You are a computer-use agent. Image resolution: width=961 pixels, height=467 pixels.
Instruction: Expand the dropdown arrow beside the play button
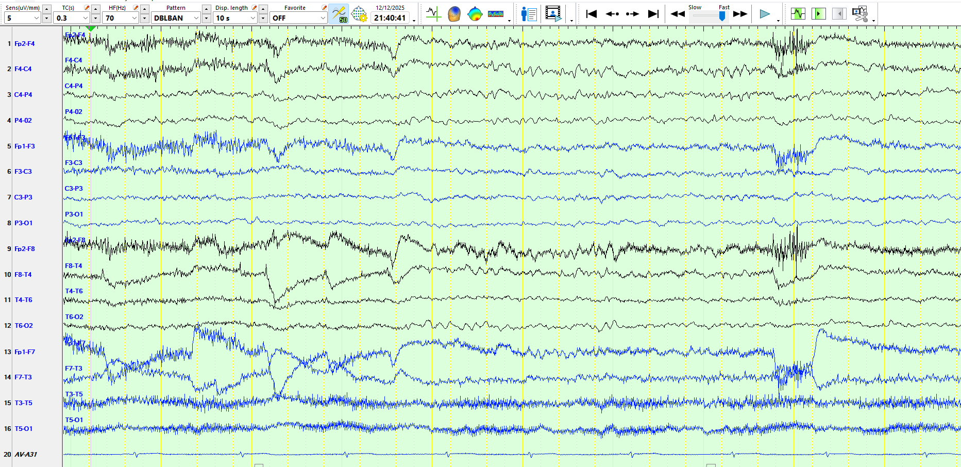click(778, 21)
